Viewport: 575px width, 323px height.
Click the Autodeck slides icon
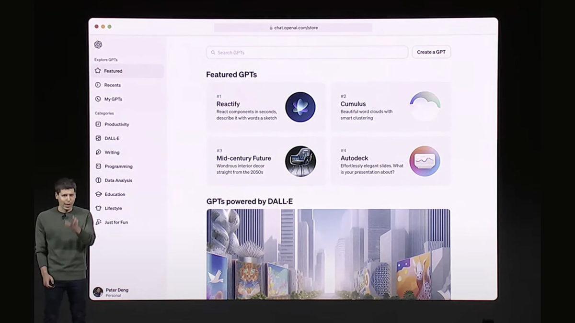425,161
